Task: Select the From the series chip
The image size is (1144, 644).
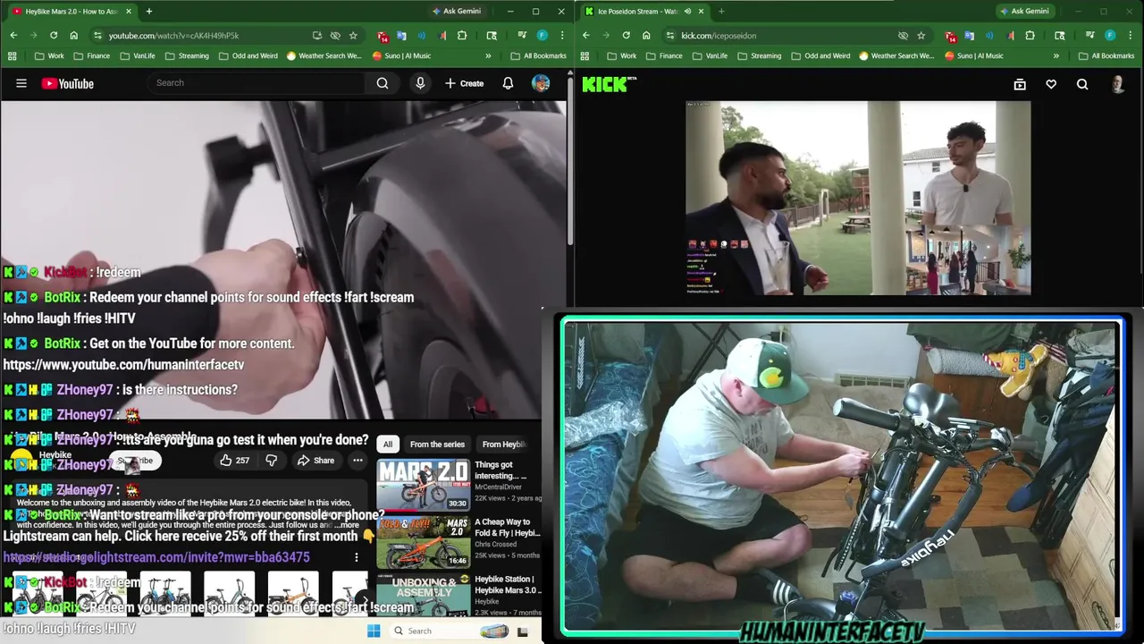Action: point(437,444)
